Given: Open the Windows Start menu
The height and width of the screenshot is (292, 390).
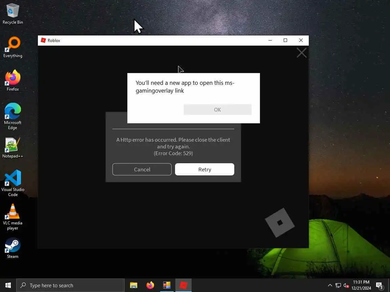Looking at the screenshot, I should (8, 285).
